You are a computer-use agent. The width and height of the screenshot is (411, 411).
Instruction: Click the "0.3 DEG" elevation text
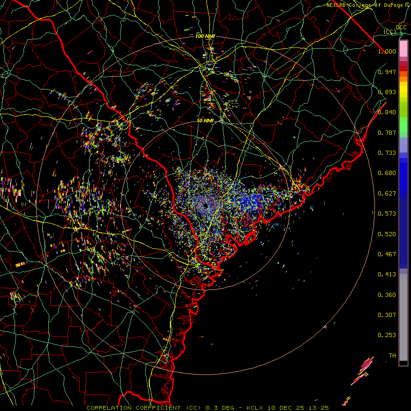221,408
